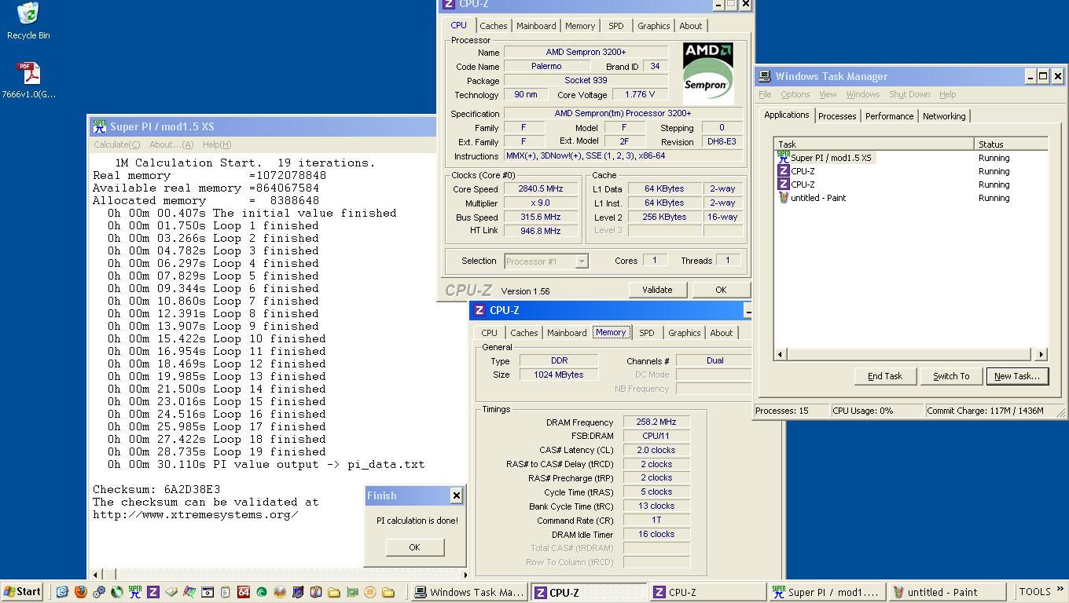Screen dimensions: 1069x603
Task: Select the Applications tab in Task Manager
Action: coord(786,115)
